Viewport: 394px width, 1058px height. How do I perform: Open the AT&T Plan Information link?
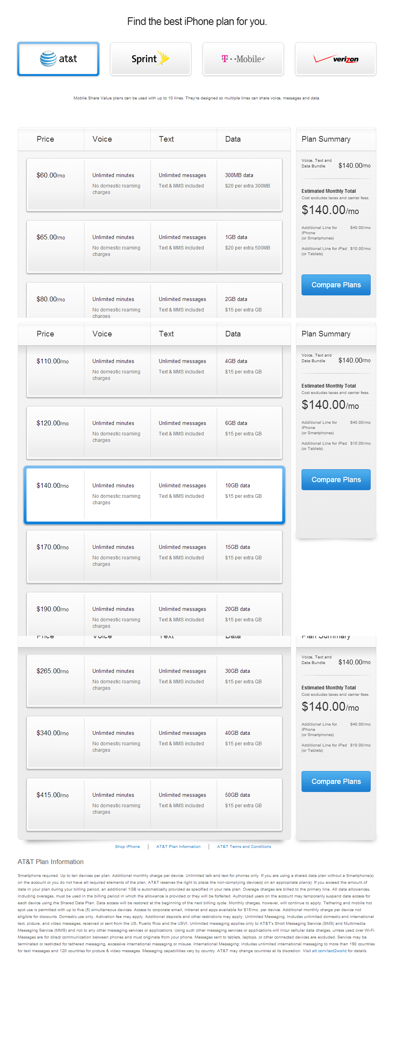click(x=178, y=846)
